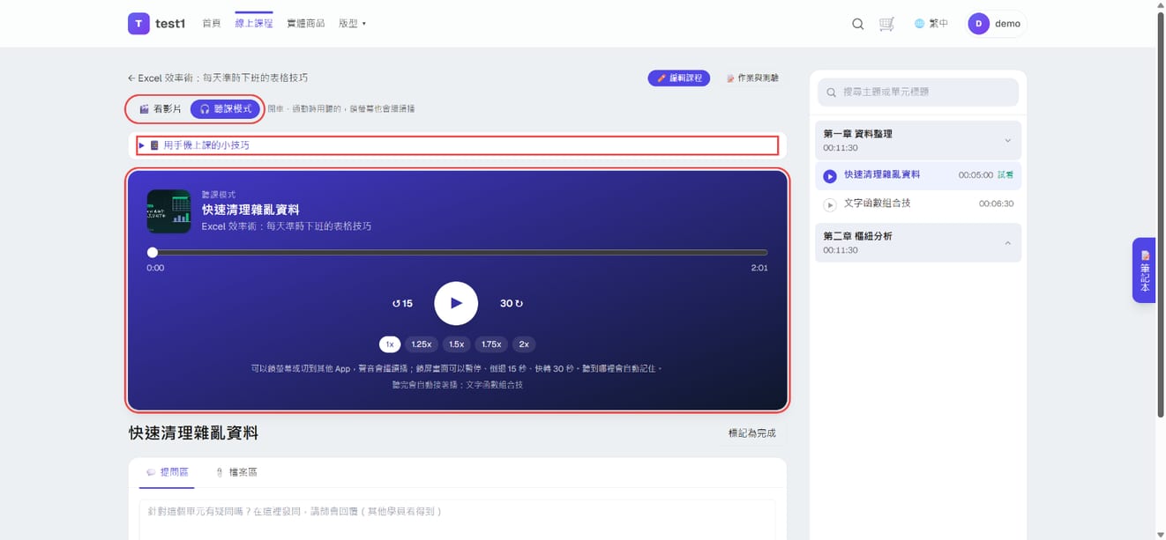Image resolution: width=1166 pixels, height=540 pixels.
Task: Click the globe language icon
Action: tap(919, 24)
